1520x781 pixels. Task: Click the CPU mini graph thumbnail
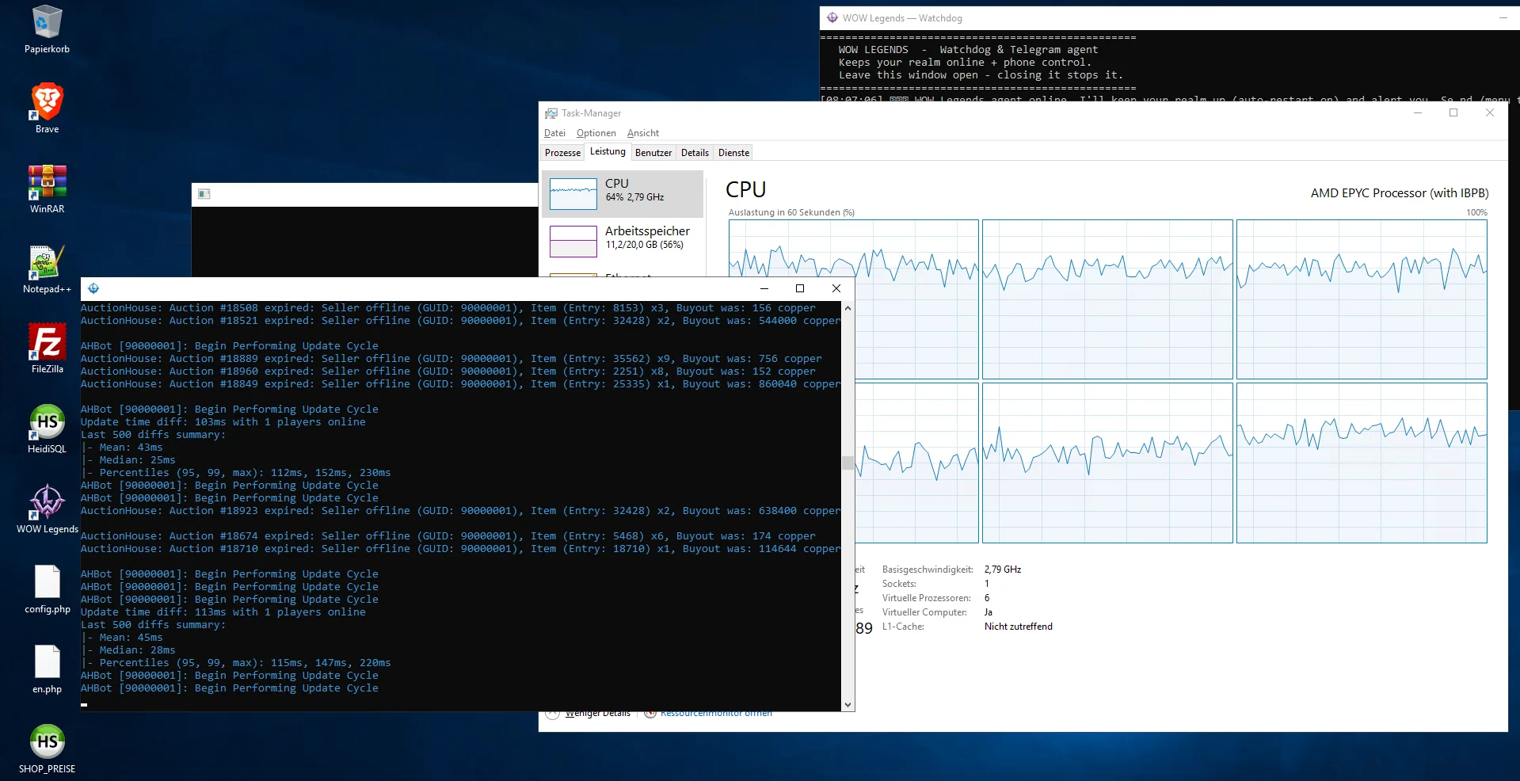pos(573,194)
